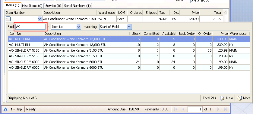
Task: Sort by the On Order column header
Action: (204, 34)
